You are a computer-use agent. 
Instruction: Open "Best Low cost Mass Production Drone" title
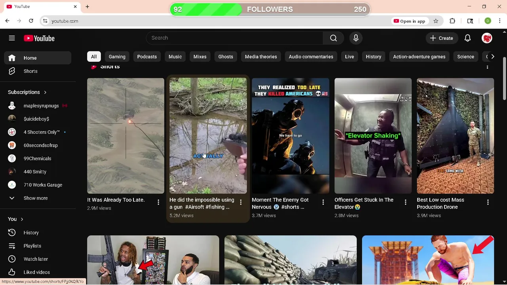440,203
